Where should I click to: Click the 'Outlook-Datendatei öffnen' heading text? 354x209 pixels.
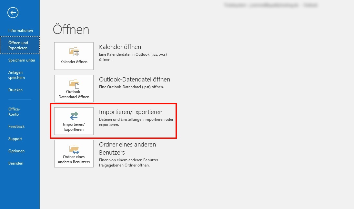[x=134, y=80]
